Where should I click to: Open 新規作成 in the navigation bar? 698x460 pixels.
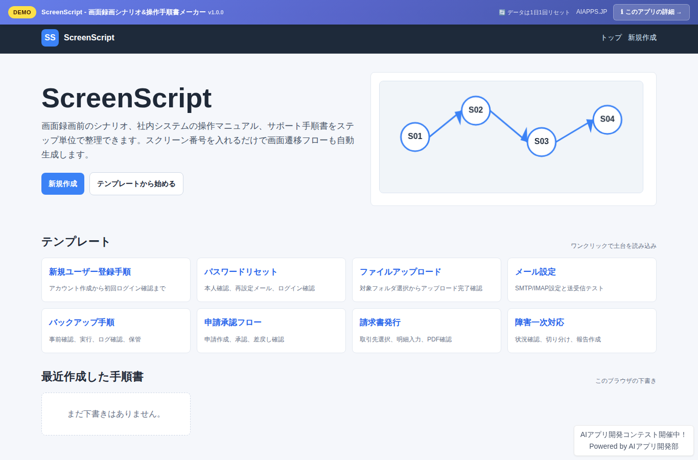(642, 38)
